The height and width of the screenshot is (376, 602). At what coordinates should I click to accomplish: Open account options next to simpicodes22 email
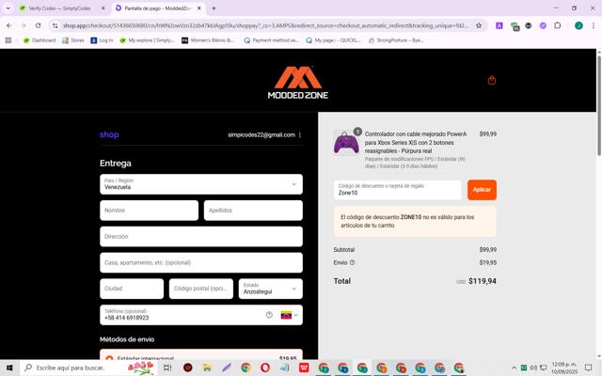[x=300, y=135]
